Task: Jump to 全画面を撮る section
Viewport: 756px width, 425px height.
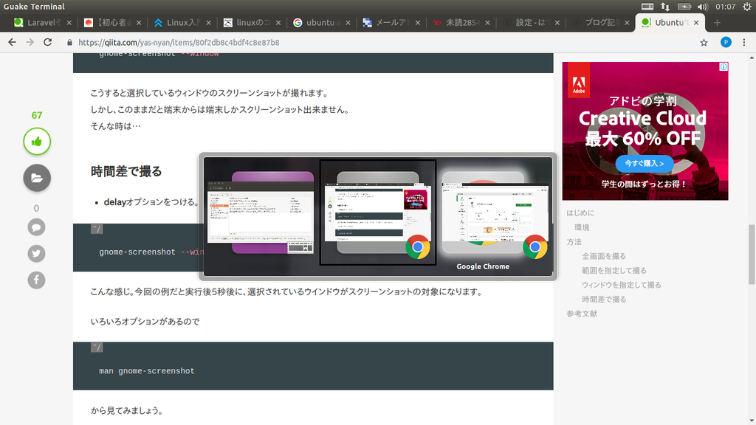Action: (x=604, y=256)
